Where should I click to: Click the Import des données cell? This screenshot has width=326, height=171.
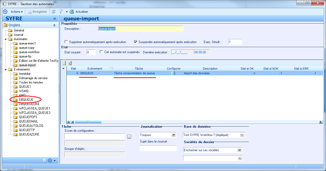tap(197, 73)
